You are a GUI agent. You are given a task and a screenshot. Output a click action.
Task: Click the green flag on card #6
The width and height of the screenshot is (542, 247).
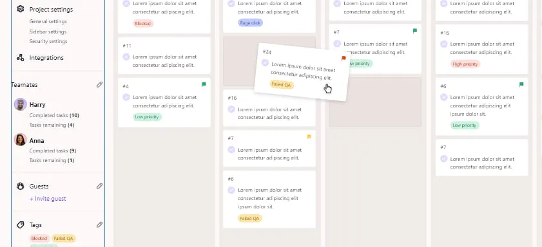click(x=521, y=84)
